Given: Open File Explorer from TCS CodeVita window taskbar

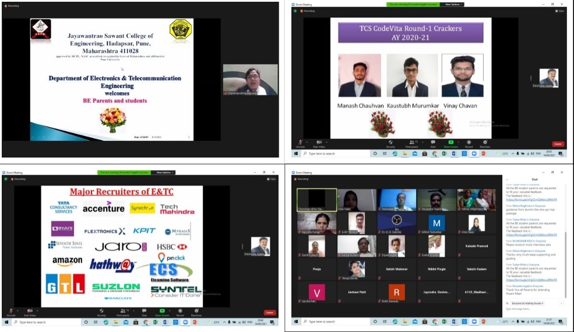Looking at the screenshot, I should click(x=404, y=153).
